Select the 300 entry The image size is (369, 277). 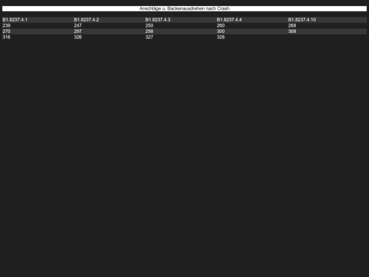[x=221, y=31]
